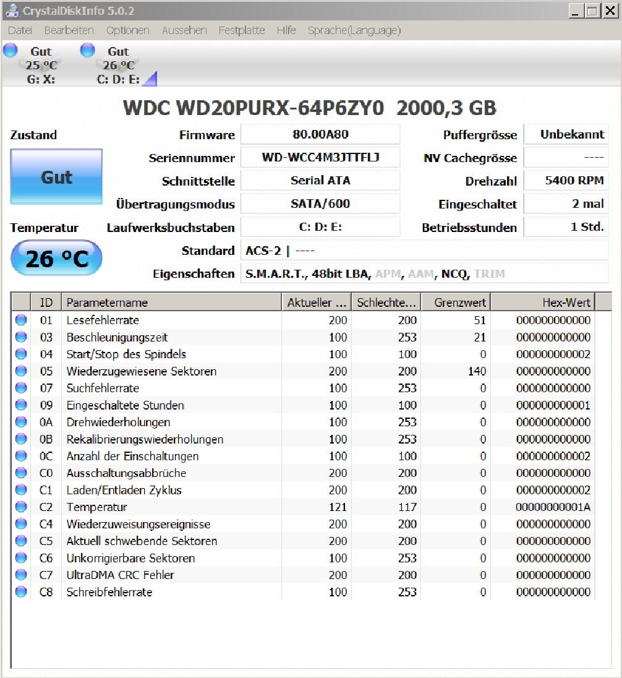The image size is (622, 678).
Task: Click the blue Gut health status button
Action: (56, 177)
